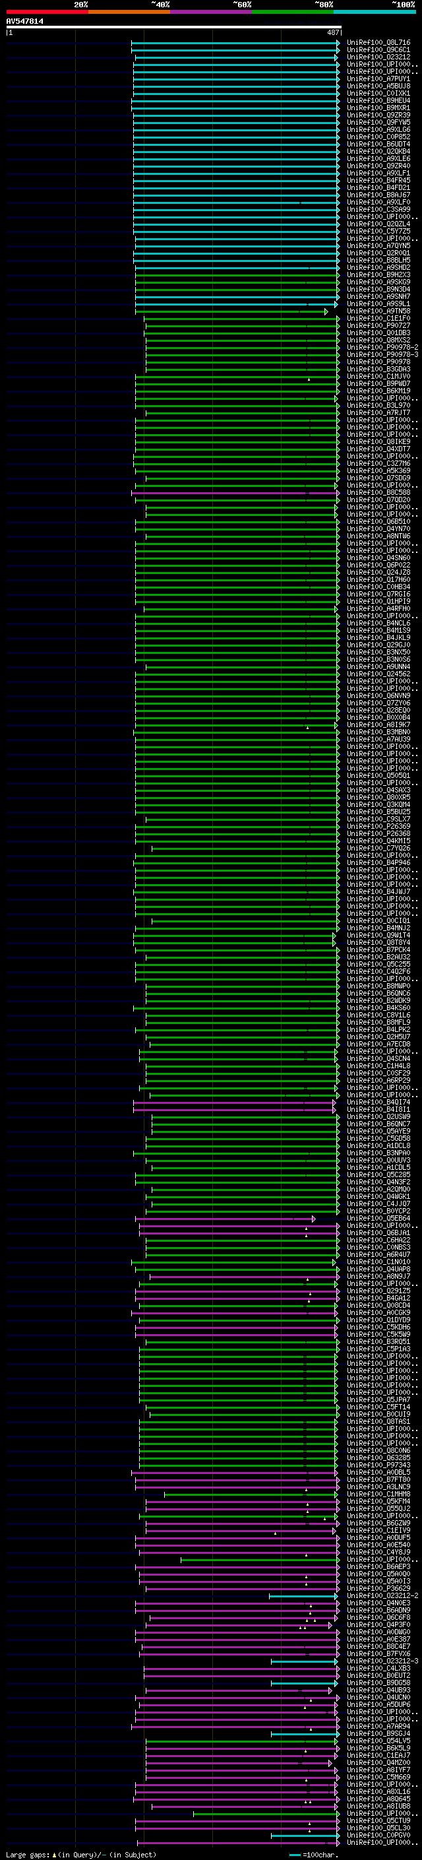The image size is (422, 1860).
Task: Open hit UniRef100_O23212 near the top
Action: coord(378,57)
